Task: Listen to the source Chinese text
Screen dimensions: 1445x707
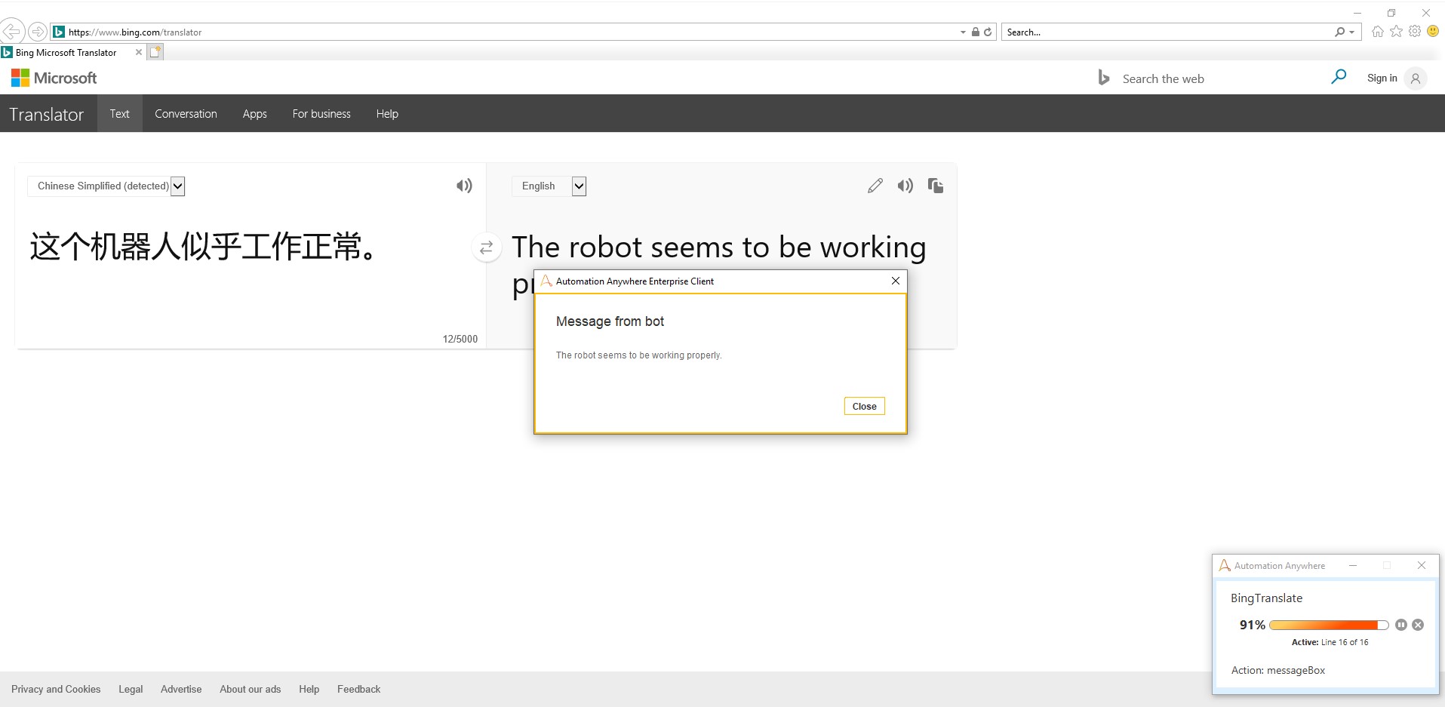Action: click(x=464, y=186)
